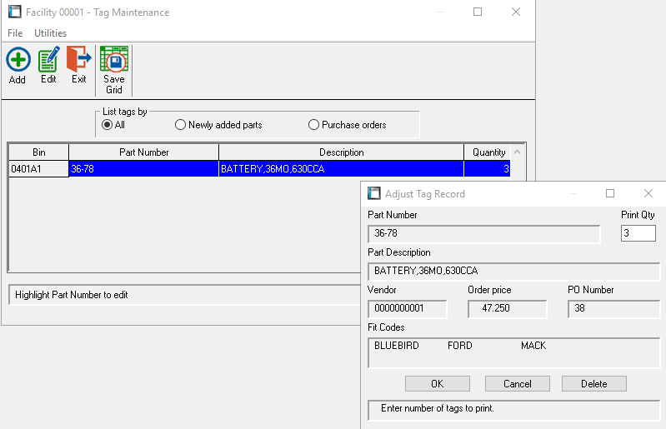Click the grid scrollbar up arrow

point(518,152)
